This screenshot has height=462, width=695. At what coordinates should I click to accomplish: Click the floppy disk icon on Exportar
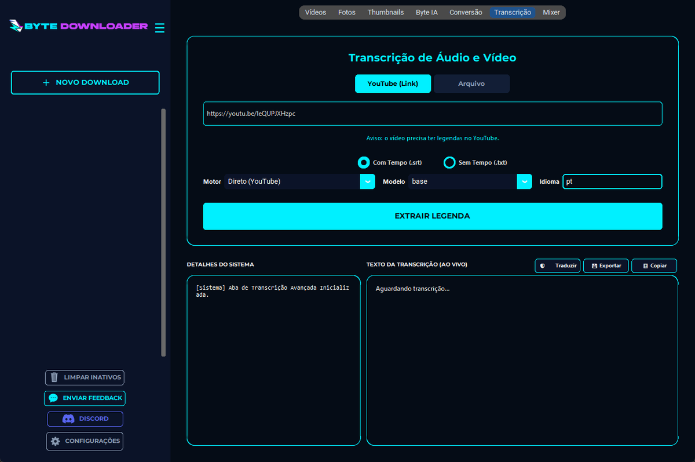[594, 265]
